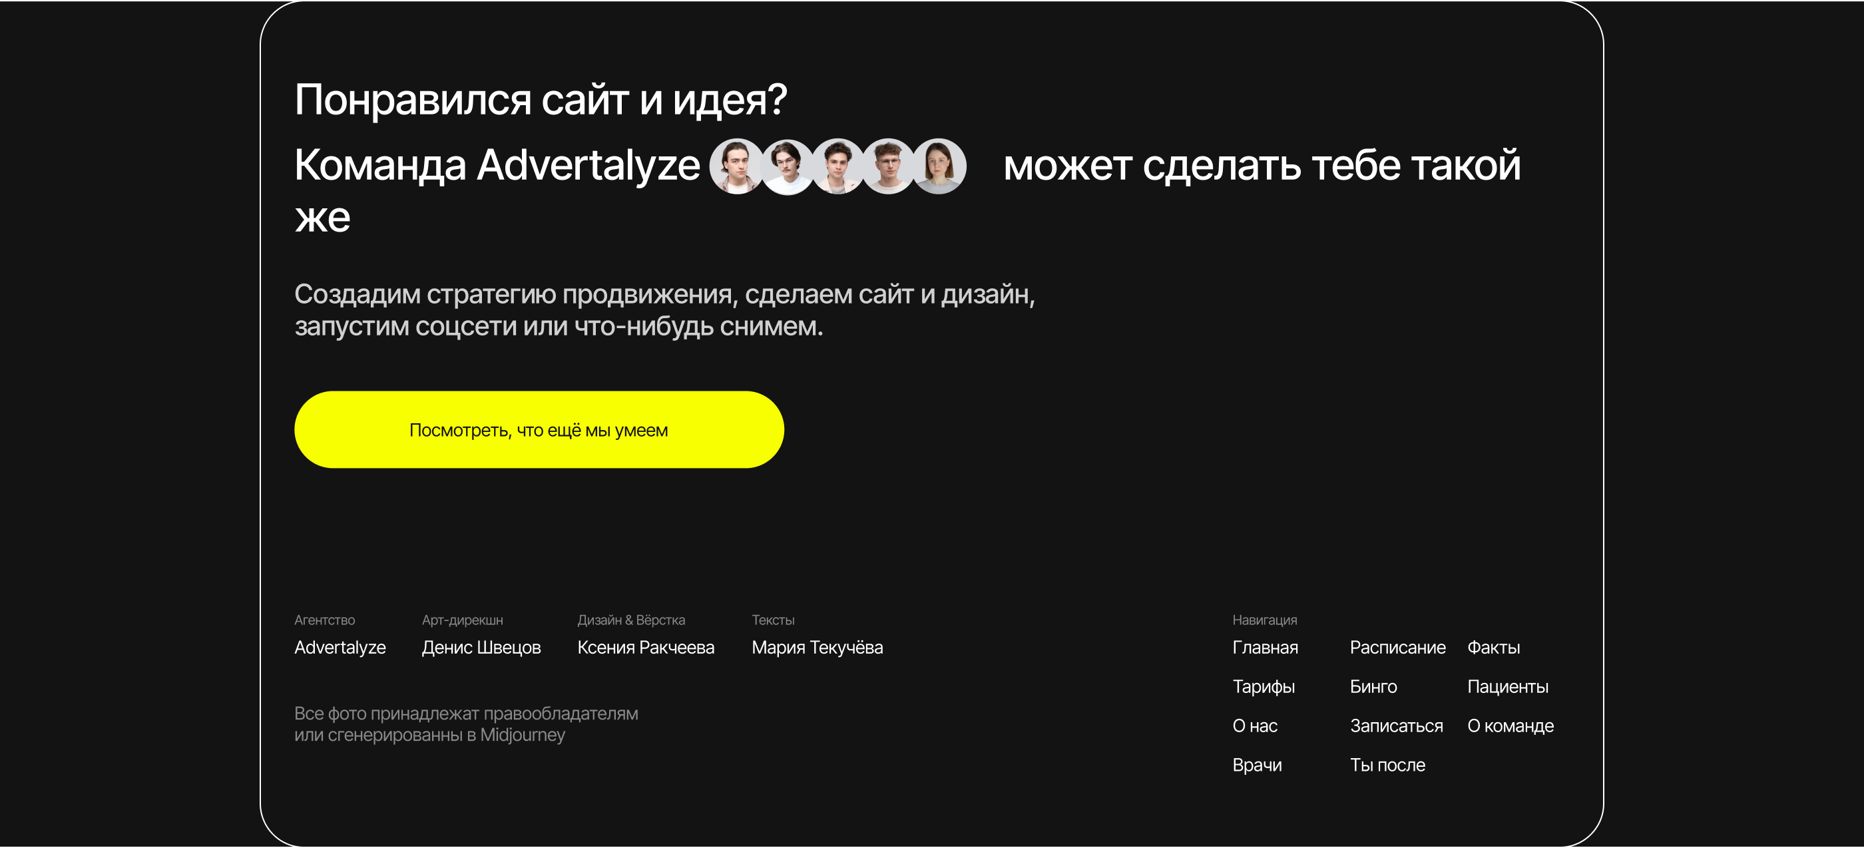Click the second avatar with mustache
The width and height of the screenshot is (1864, 848).
pos(787,166)
